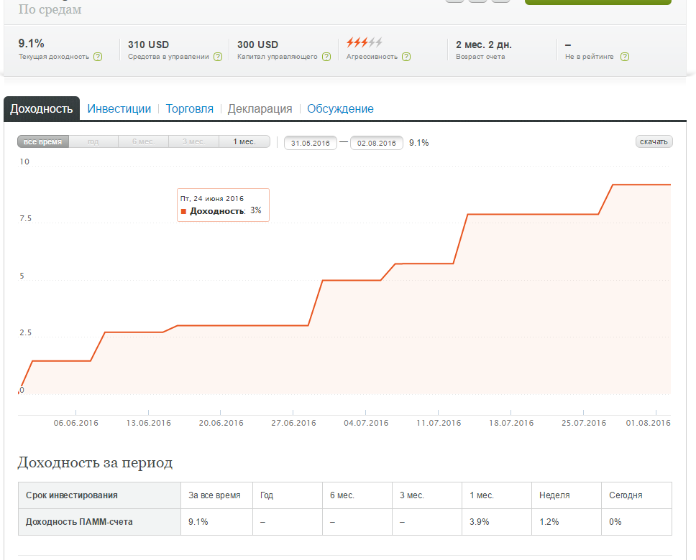Click the По средам subtitle
696x560 pixels.
(x=50, y=9)
